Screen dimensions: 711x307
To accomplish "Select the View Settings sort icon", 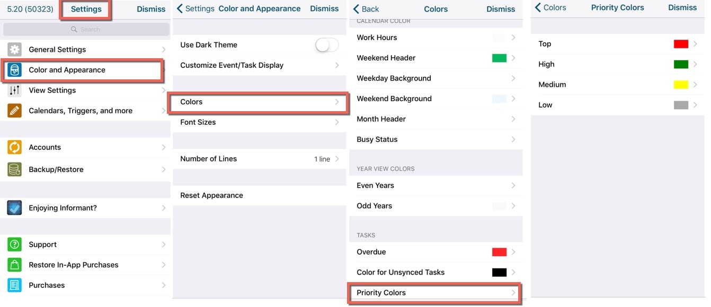I will (14, 90).
